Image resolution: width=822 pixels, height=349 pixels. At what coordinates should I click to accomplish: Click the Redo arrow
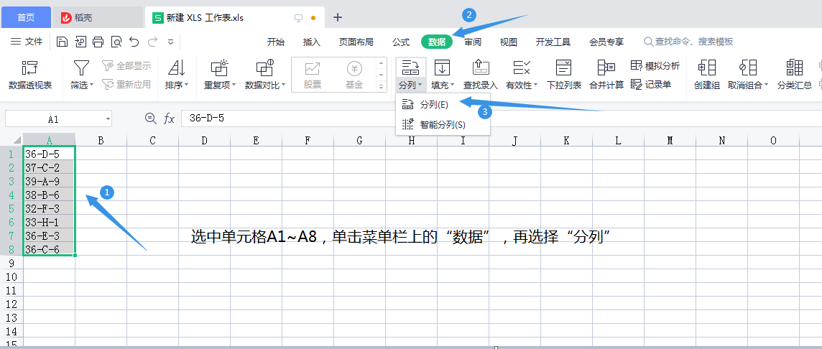coord(152,42)
